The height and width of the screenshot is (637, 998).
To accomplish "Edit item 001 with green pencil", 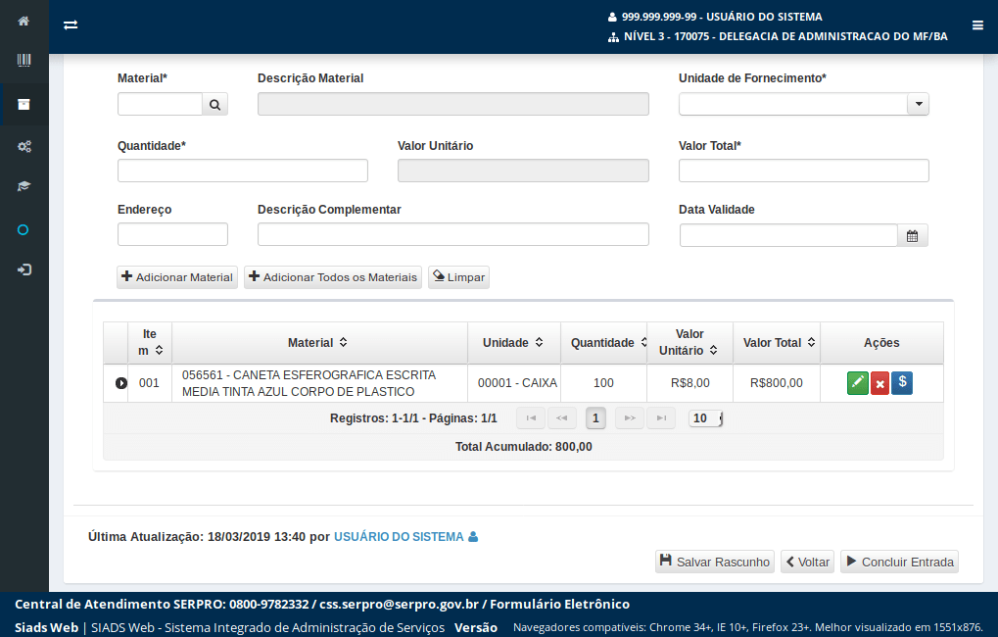I will pyautogui.click(x=857, y=383).
